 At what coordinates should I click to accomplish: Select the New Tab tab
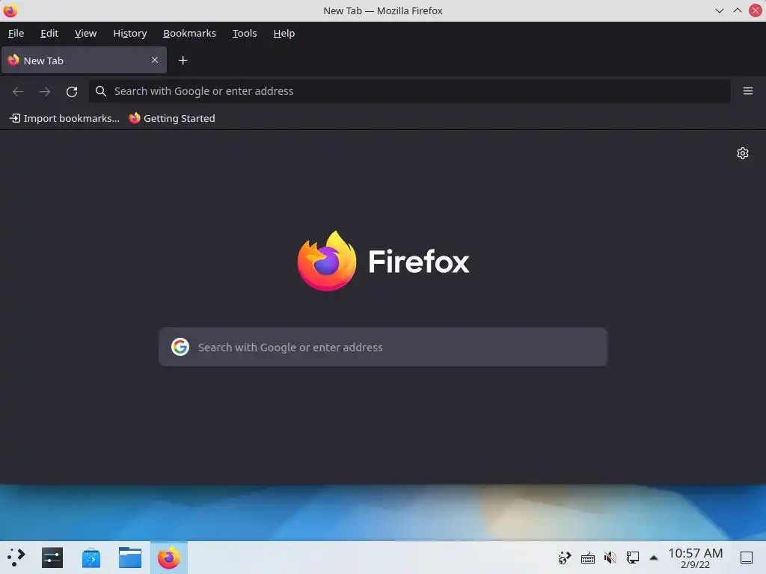click(84, 60)
